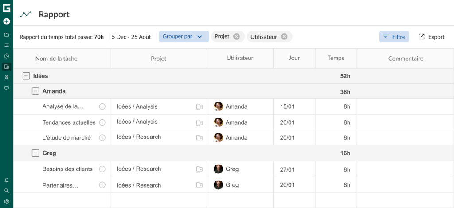The height and width of the screenshot is (208, 454).
Task: Click Idées / Analysis in Analyse de la… row
Action: [x=137, y=106]
